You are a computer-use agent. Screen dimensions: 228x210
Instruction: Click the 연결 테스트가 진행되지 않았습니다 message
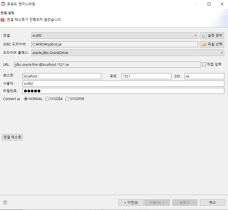[34, 20]
